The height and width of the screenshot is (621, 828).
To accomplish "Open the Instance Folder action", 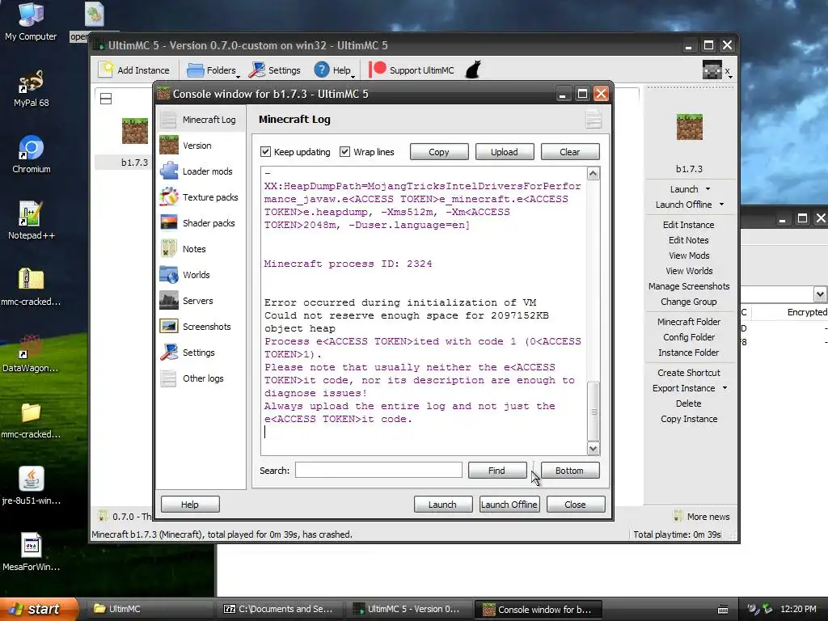I will (x=689, y=353).
